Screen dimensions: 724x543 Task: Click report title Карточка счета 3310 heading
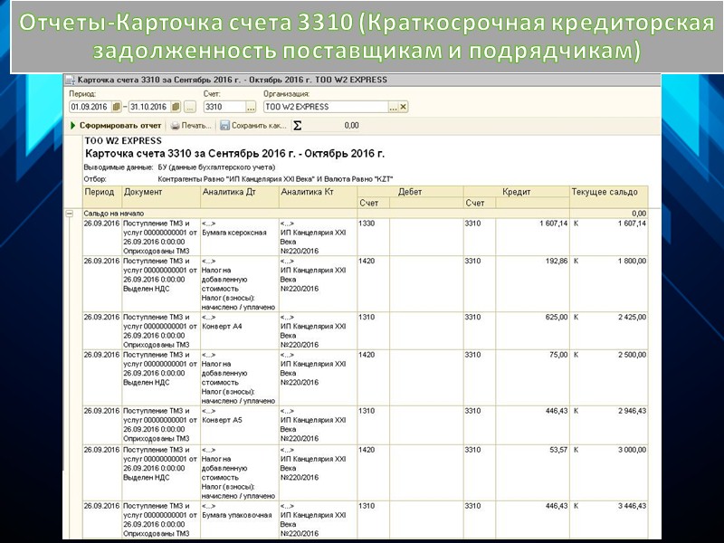[x=235, y=154]
